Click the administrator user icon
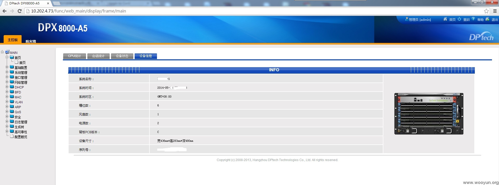 (x=407, y=19)
